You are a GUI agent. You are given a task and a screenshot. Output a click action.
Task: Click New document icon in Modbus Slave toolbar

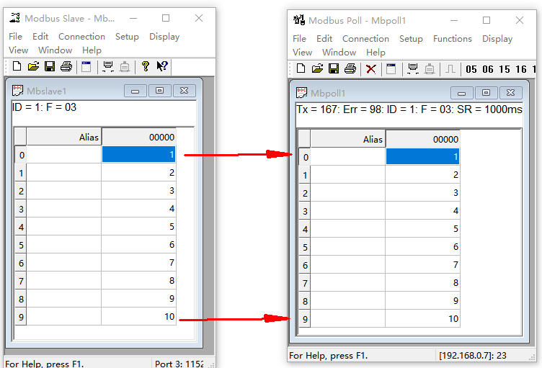pyautogui.click(x=17, y=66)
